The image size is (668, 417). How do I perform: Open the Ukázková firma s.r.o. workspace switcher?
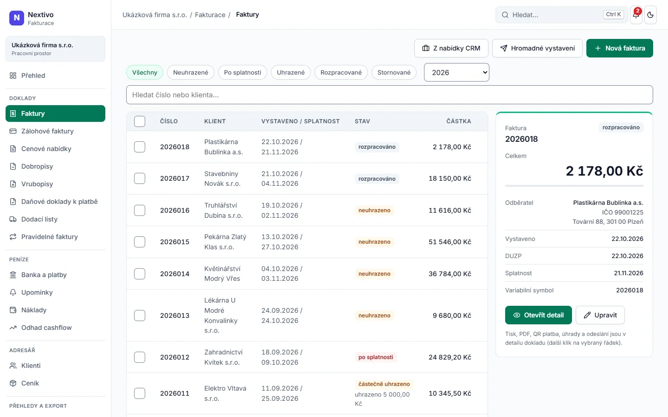(x=55, y=49)
